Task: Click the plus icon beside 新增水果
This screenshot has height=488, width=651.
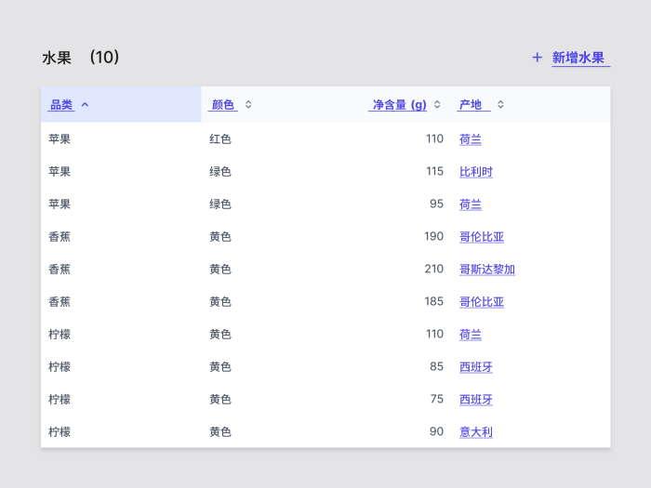Action: (x=537, y=58)
